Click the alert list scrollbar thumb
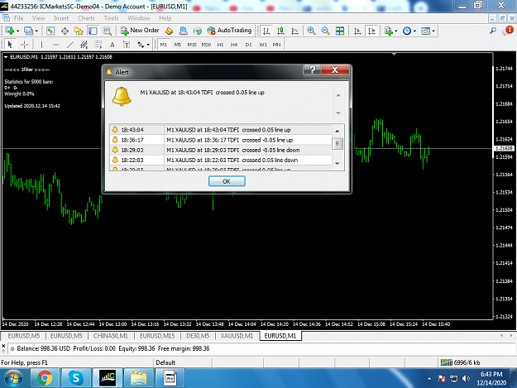Screen dimensions: 517x388 click(x=337, y=144)
